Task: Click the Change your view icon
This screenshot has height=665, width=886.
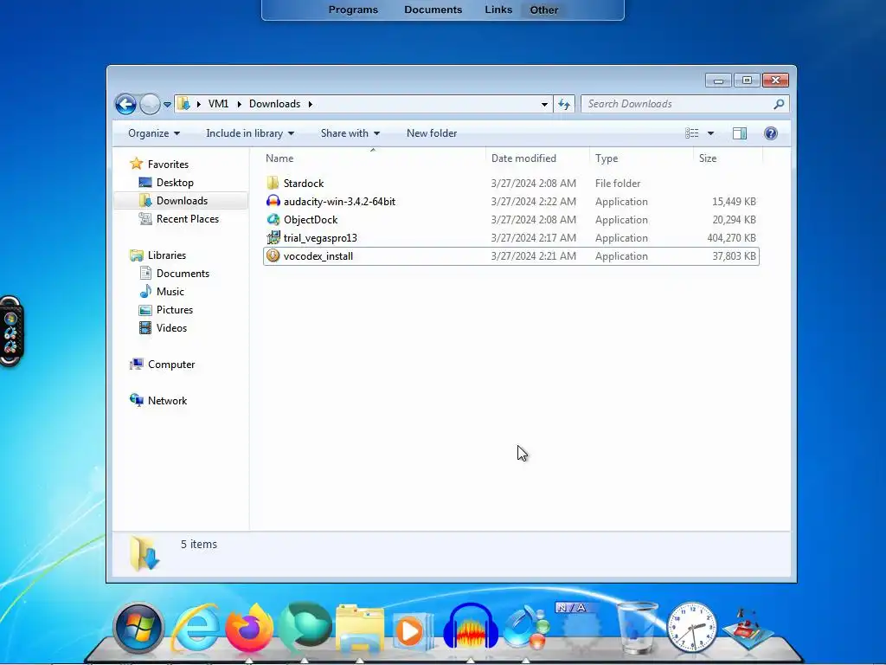Action: coord(692,133)
